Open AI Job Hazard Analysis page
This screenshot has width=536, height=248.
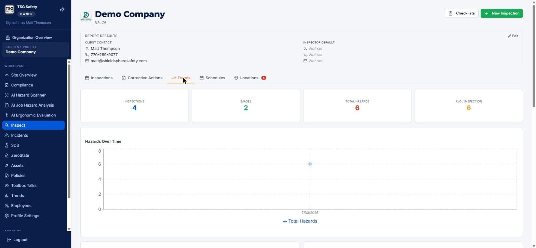tap(33, 105)
